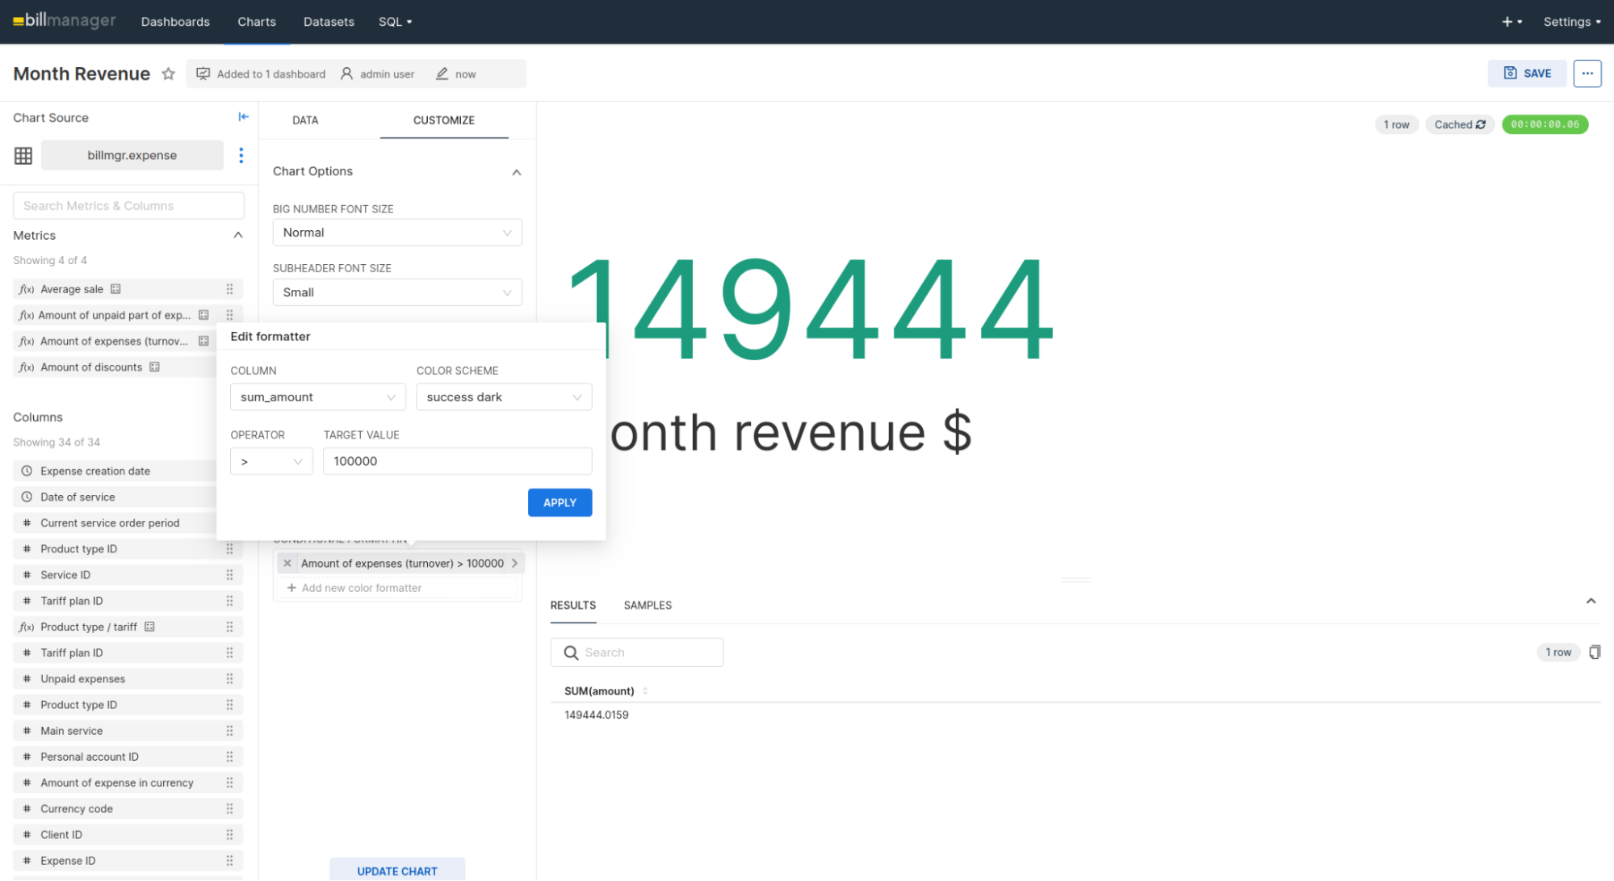This screenshot has height=881, width=1614.
Task: Collapse the Chart Source panel
Action: [243, 117]
